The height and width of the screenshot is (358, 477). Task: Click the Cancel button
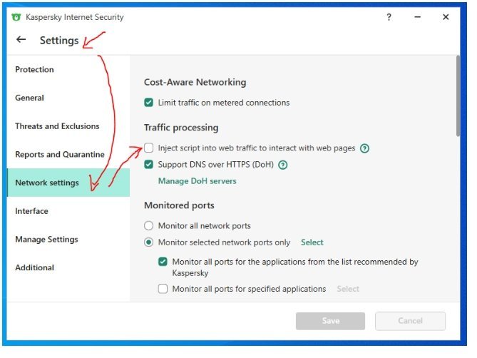click(x=410, y=321)
